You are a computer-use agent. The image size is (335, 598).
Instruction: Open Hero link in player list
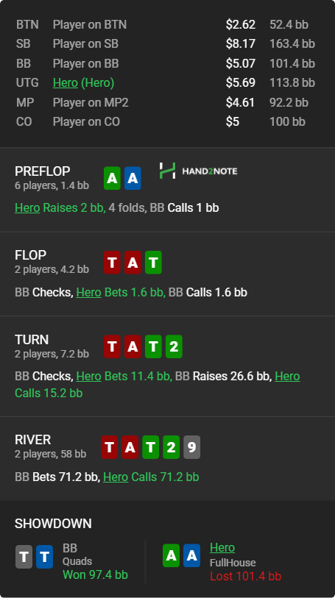pos(66,83)
